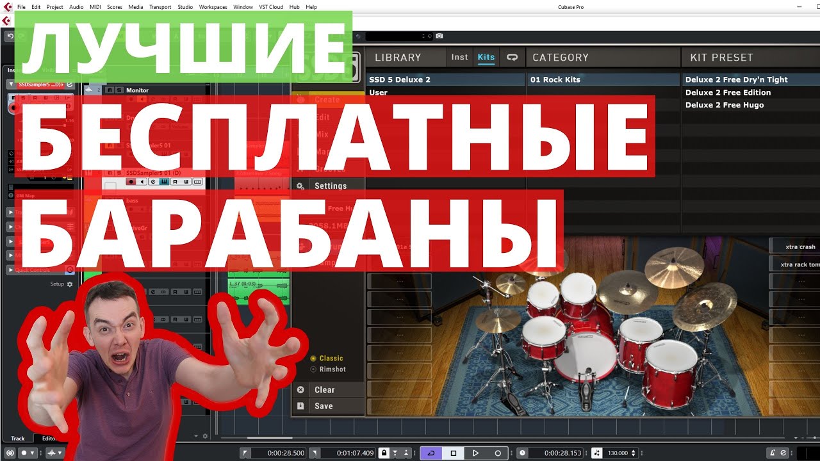820x461 pixels.
Task: Click the right locator icon in transport
Action: tap(315, 453)
